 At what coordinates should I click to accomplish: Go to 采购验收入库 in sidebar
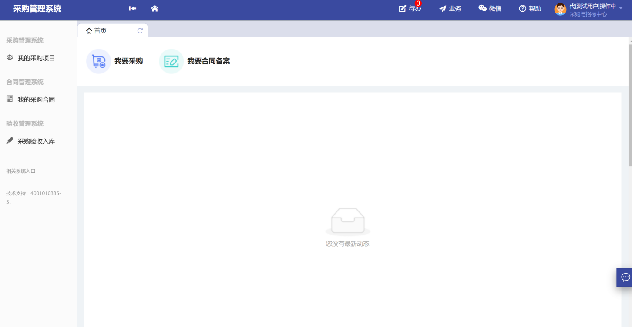tap(36, 142)
